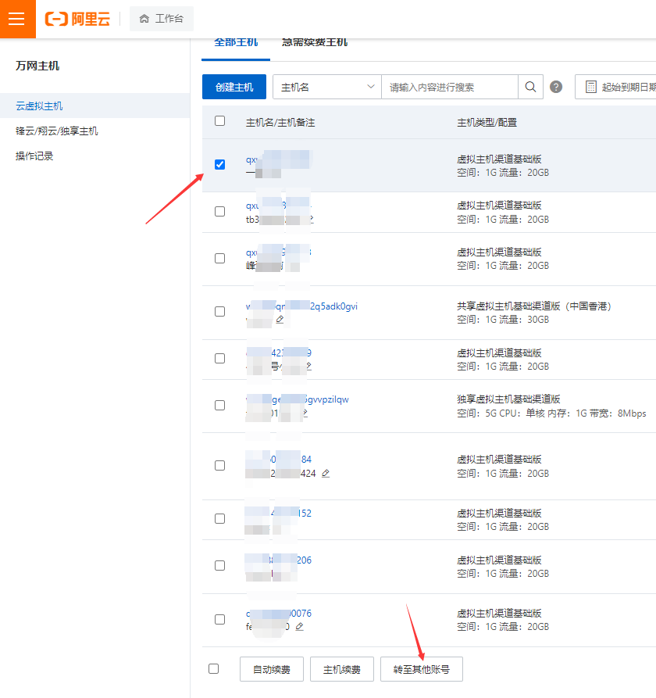
Task: Open the 工作台 workbench
Action: [161, 19]
